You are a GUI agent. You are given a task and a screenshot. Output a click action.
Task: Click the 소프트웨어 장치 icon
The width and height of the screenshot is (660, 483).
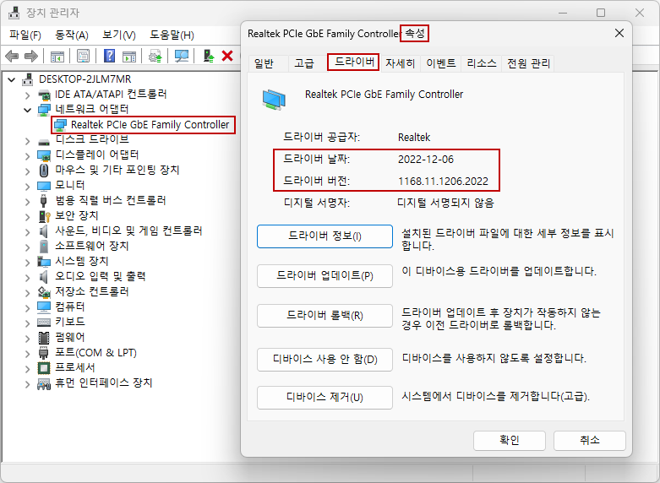(x=44, y=246)
